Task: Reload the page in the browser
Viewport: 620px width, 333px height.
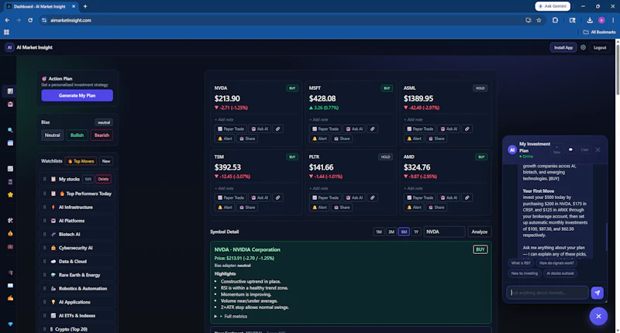Action: [x=30, y=20]
